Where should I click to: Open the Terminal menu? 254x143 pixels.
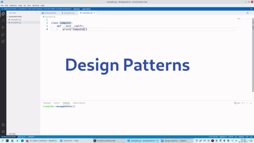[x=36, y=5]
